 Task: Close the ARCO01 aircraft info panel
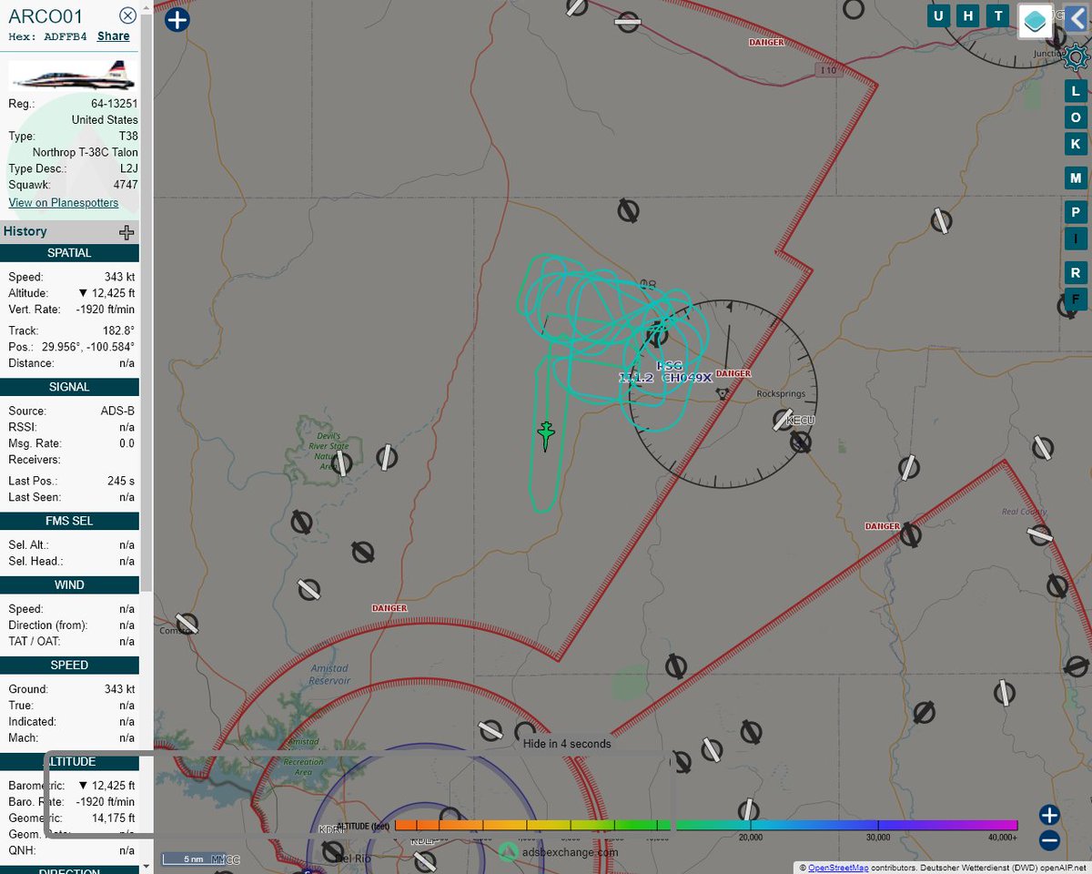(128, 15)
